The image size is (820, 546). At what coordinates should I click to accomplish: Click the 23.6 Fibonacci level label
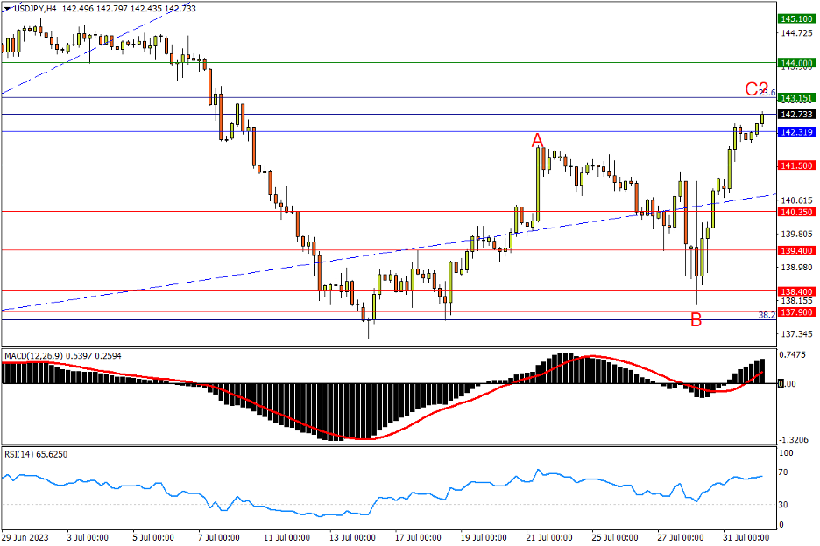point(767,92)
